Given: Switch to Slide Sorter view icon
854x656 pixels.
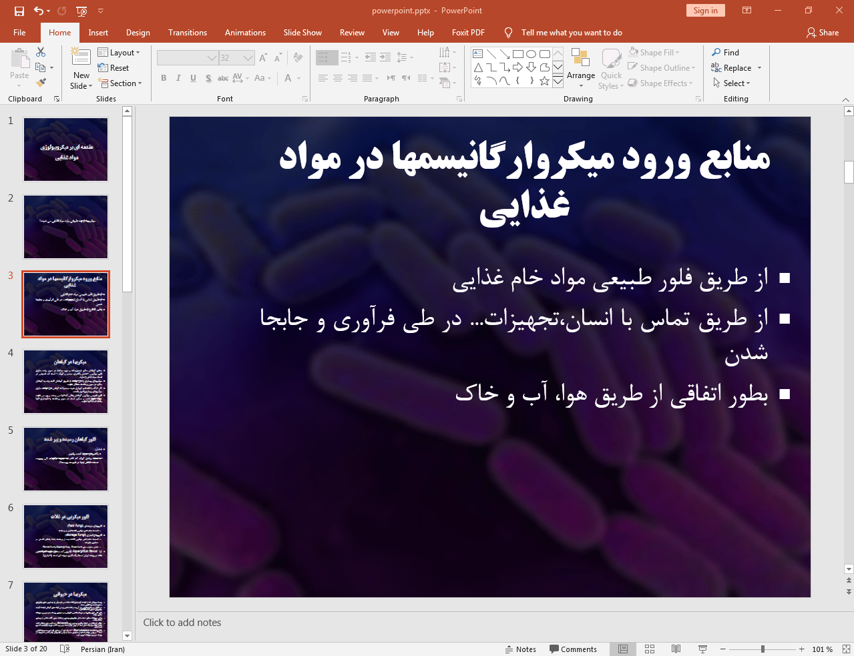Looking at the screenshot, I should (x=650, y=649).
